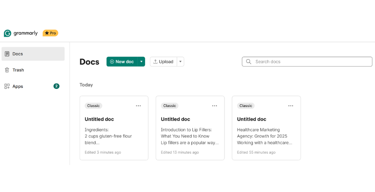Focus the Search docs input field

pos(310,62)
